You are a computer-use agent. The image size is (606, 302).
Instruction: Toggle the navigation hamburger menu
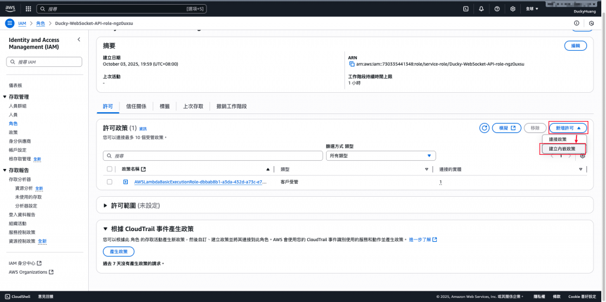click(9, 23)
